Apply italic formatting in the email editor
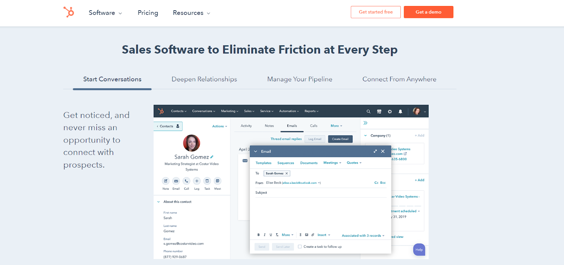This screenshot has width=564, height=265. pos(265,235)
